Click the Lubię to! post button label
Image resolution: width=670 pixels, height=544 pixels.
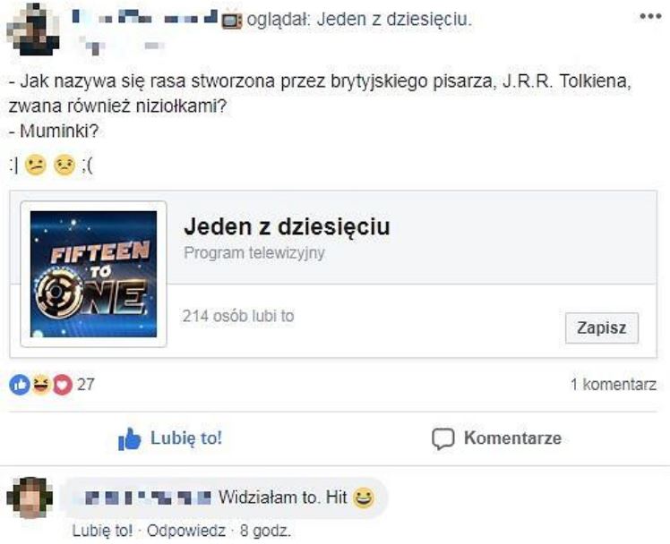(x=186, y=438)
